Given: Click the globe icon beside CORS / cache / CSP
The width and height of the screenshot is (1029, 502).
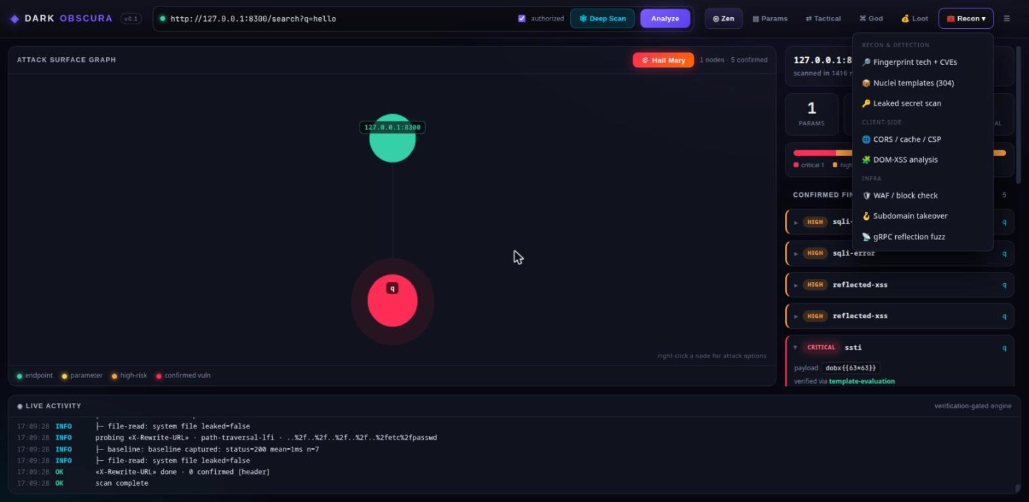Looking at the screenshot, I should [866, 140].
